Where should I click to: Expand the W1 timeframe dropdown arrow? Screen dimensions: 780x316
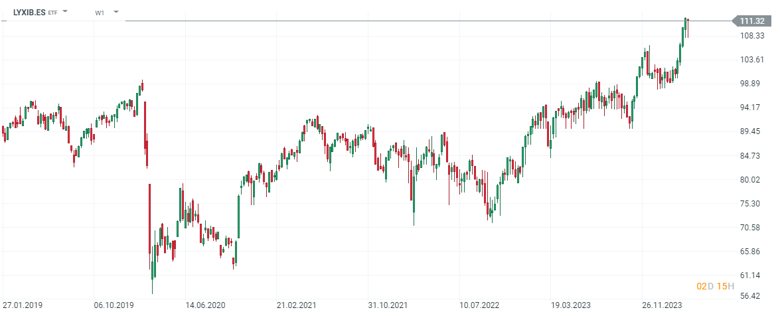click(116, 12)
